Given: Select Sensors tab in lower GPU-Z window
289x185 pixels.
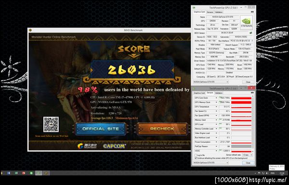Looking at the screenshot, I should (210, 93).
